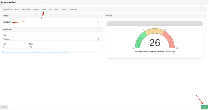Switch to the Aggregation tab
209x110 pixels.
coord(8,10)
